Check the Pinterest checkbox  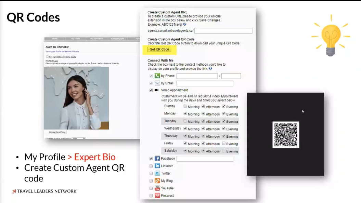[x=151, y=195]
